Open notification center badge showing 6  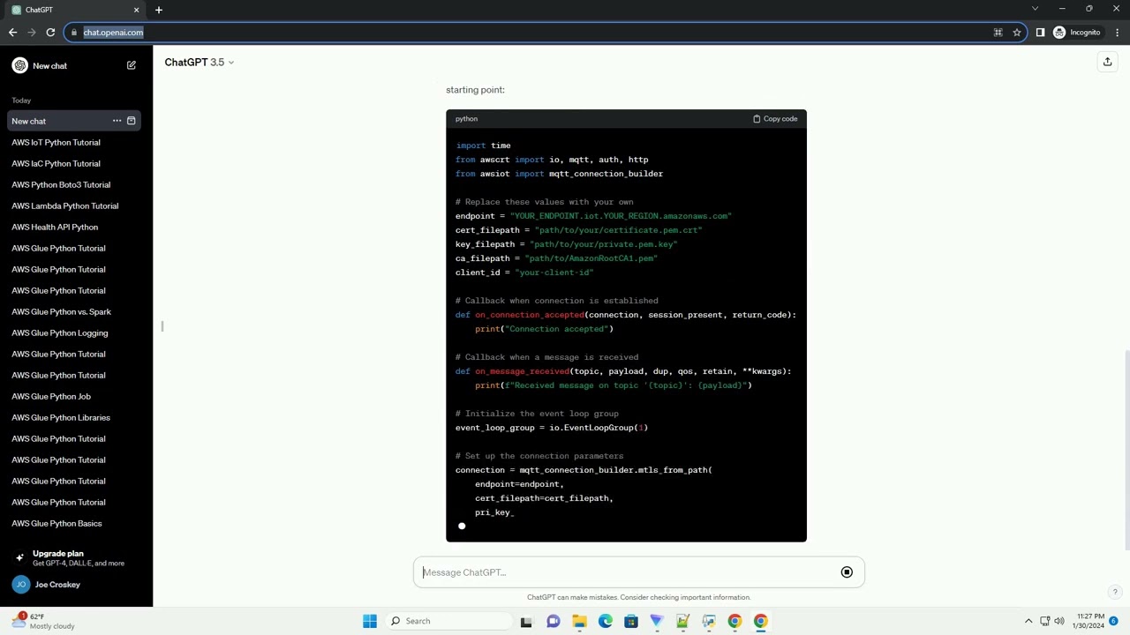pyautogui.click(x=1114, y=621)
